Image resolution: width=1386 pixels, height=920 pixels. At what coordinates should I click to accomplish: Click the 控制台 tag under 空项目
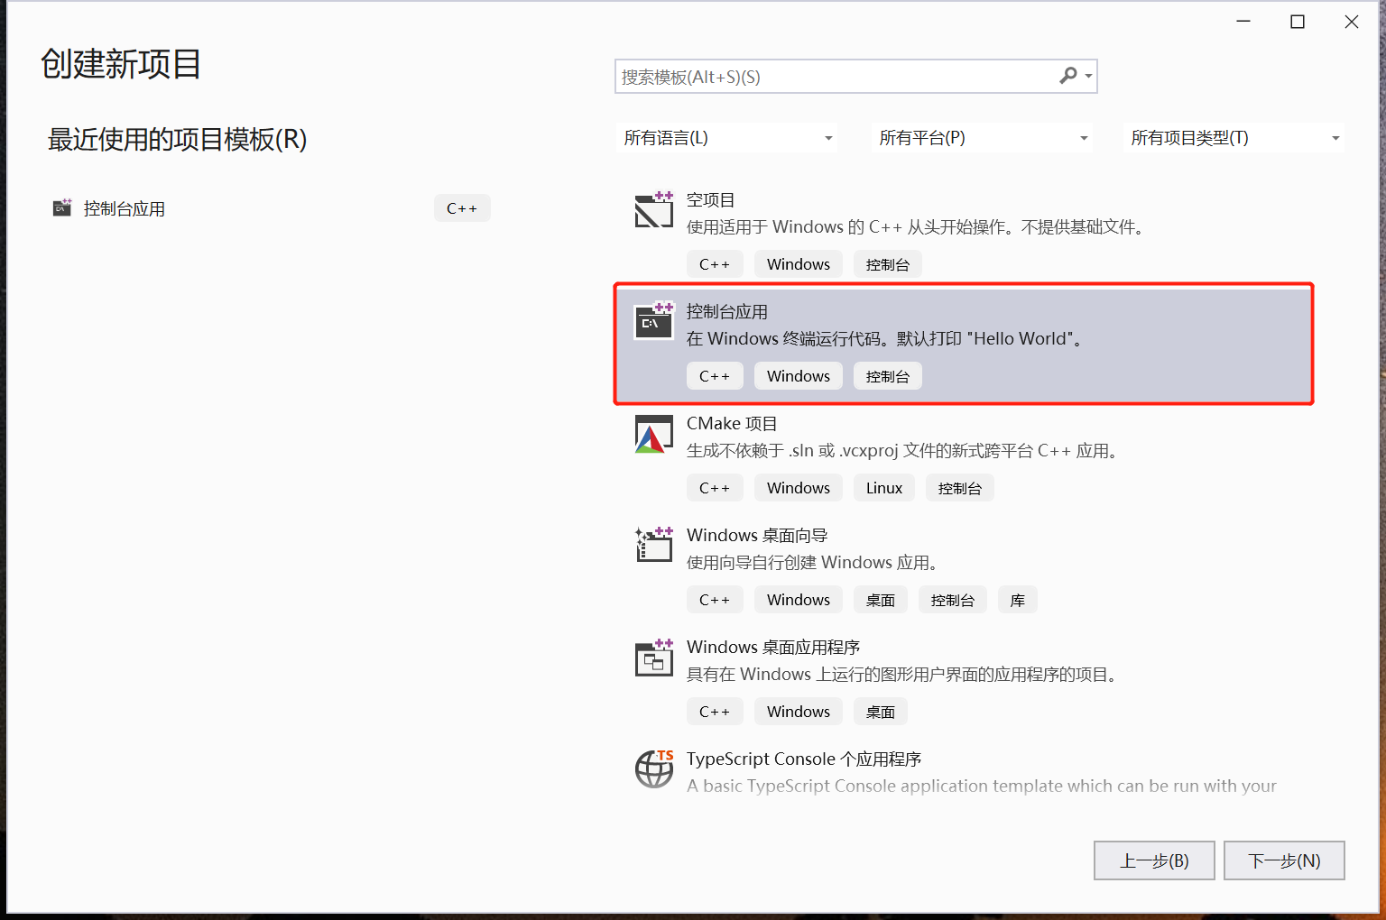click(888, 264)
